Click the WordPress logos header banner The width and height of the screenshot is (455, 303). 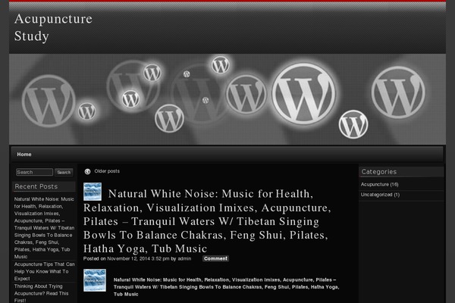tap(227, 99)
